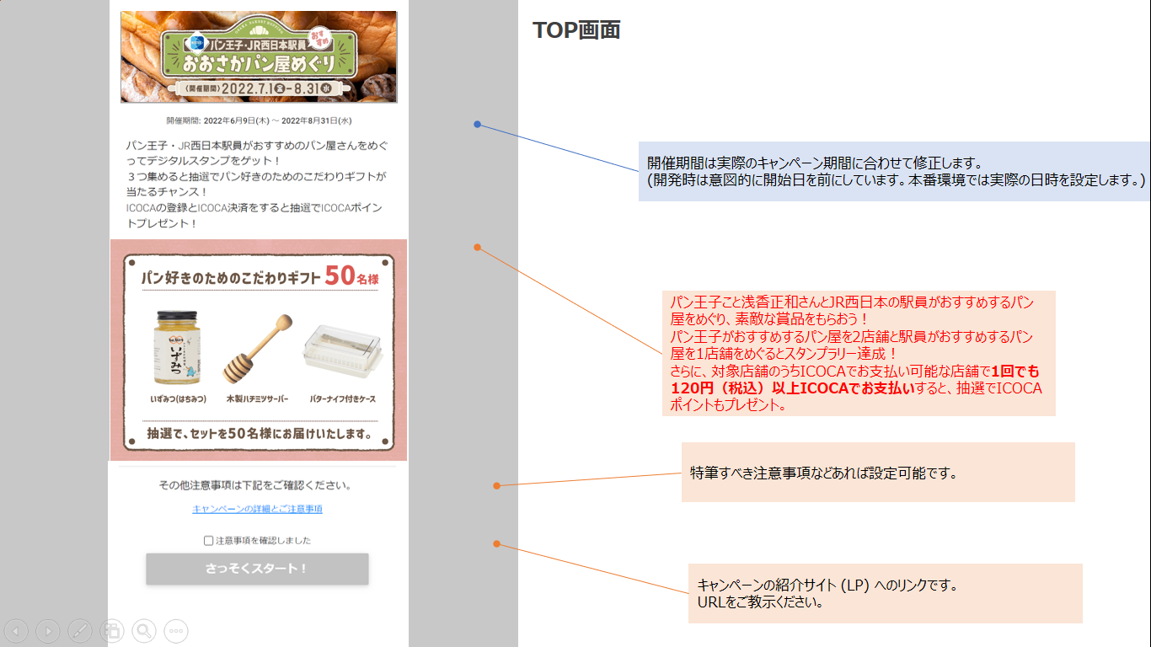1151x647 pixels.
Task: Advance to next slide arrow
Action: pos(48,631)
